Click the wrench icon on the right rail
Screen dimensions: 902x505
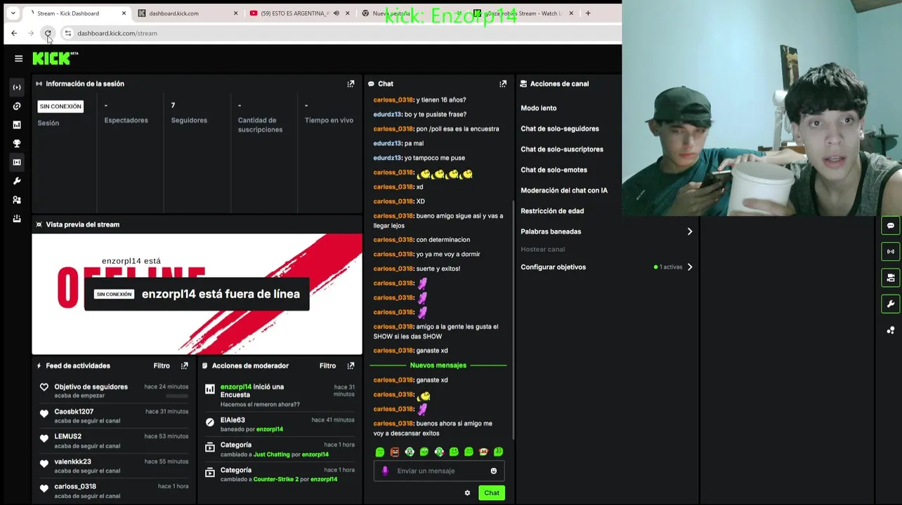click(x=891, y=304)
